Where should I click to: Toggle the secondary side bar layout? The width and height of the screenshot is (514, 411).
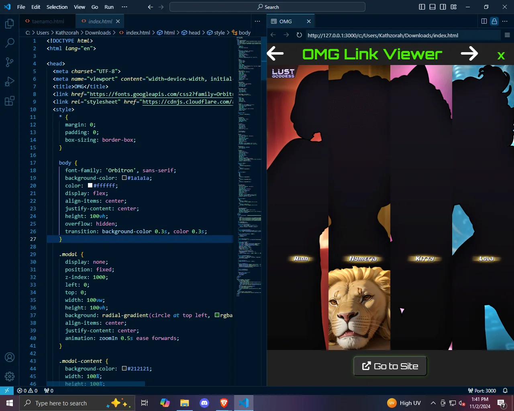(x=443, y=7)
